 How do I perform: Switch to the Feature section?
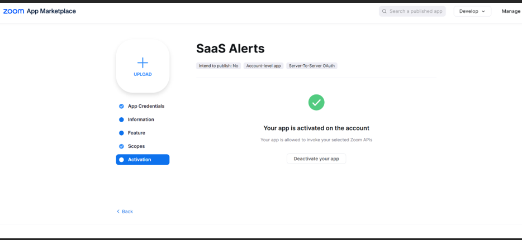pyautogui.click(x=136, y=133)
